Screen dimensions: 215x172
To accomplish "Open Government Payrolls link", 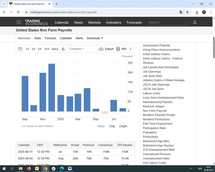I will point(156,45).
